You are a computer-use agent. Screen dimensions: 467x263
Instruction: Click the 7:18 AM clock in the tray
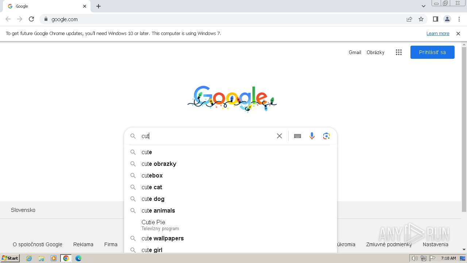tap(448, 258)
